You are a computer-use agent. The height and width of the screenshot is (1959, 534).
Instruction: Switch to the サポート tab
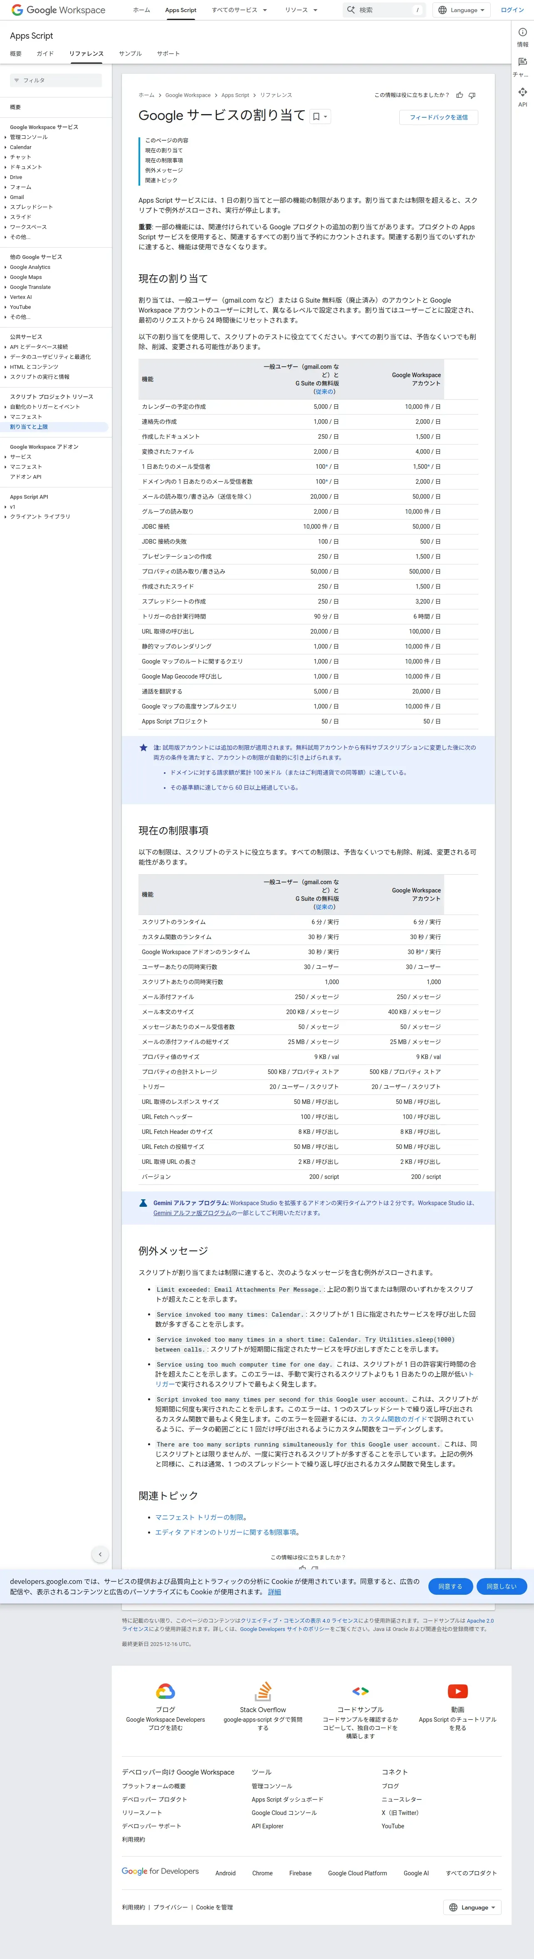pos(168,54)
